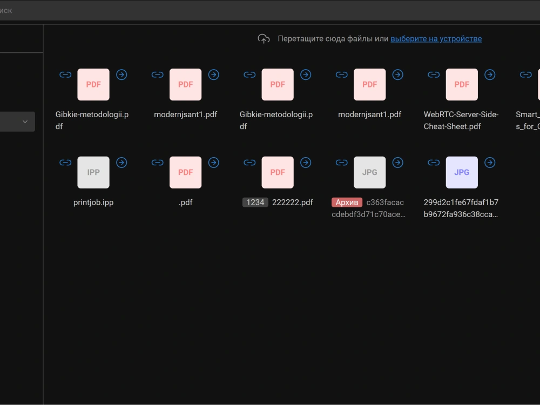Open the PDF thumbnail of .pdf file
The width and height of the screenshot is (540, 405).
point(185,172)
